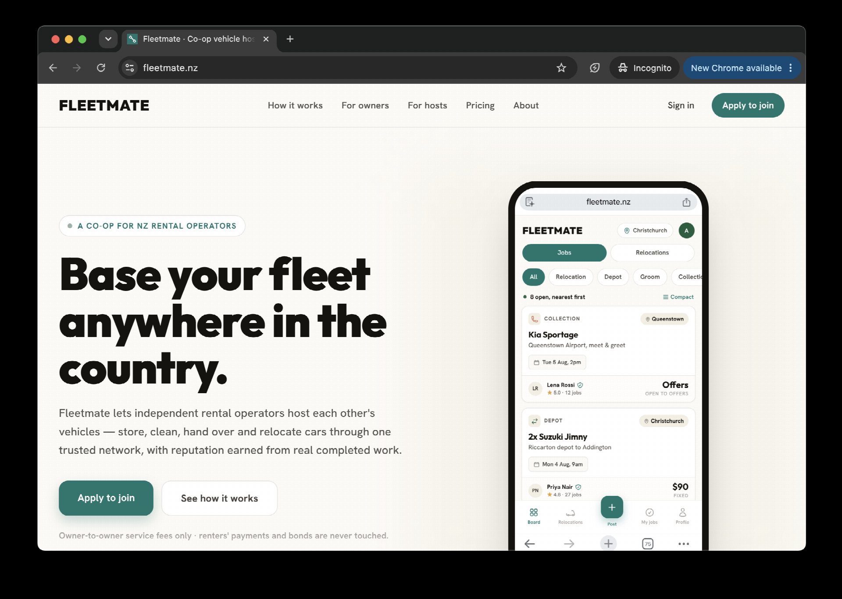Tap phone browser forward arrow
The height and width of the screenshot is (599, 842).
pos(569,544)
